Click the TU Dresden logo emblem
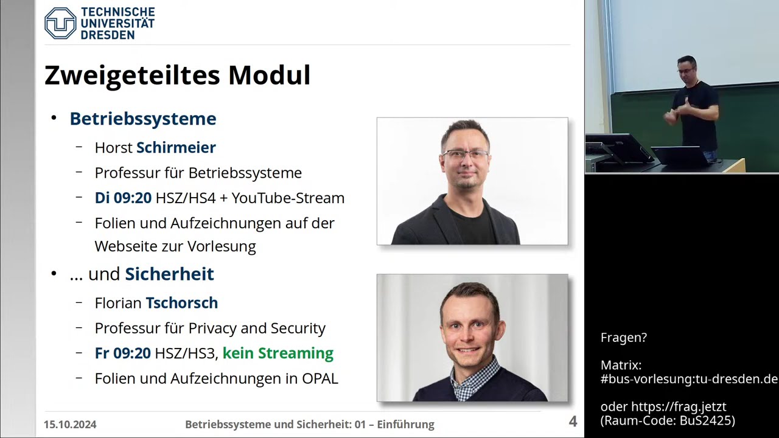Image resolution: width=779 pixels, height=438 pixels. point(60,23)
